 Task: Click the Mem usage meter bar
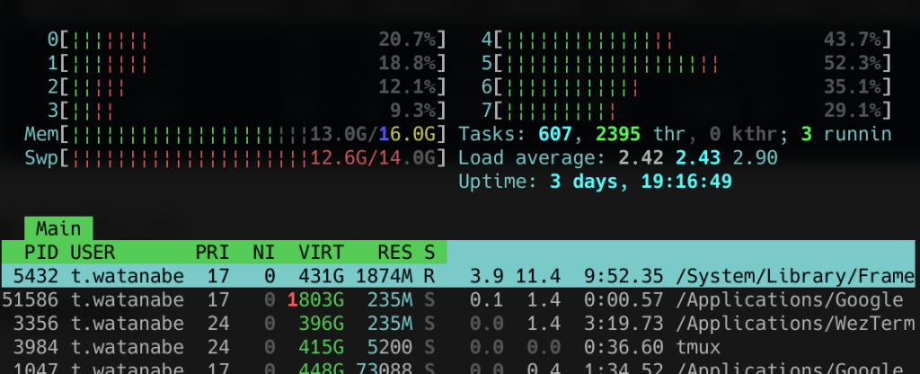coord(235,135)
